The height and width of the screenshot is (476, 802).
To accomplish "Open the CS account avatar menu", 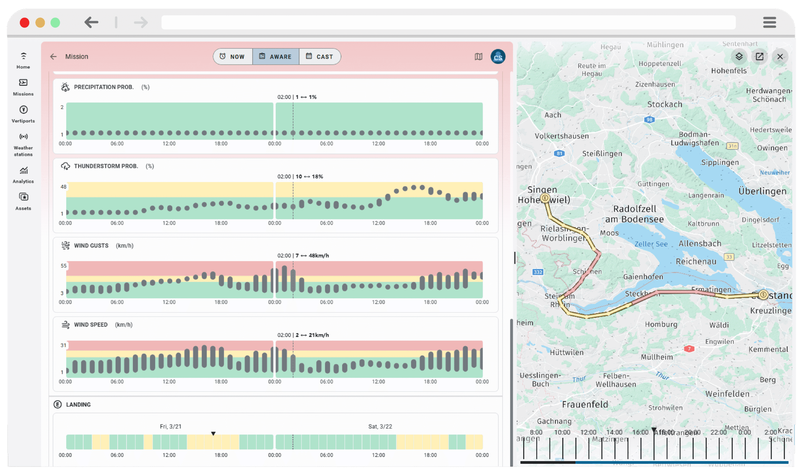I will (497, 56).
